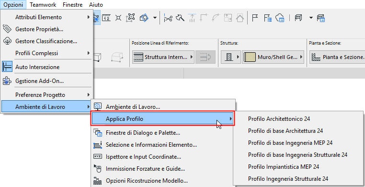
Task: Expand Attributi Elemento submenu
Action: 47,17
